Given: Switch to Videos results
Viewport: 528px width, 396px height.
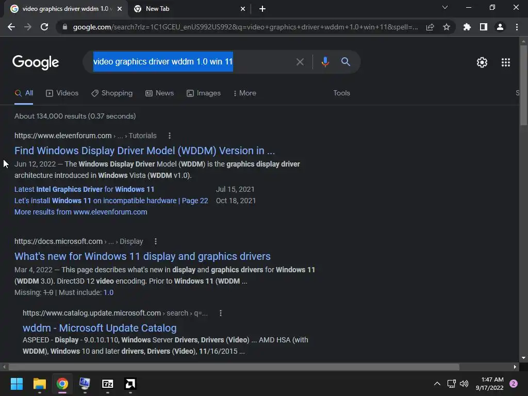Looking at the screenshot, I should 62,93.
